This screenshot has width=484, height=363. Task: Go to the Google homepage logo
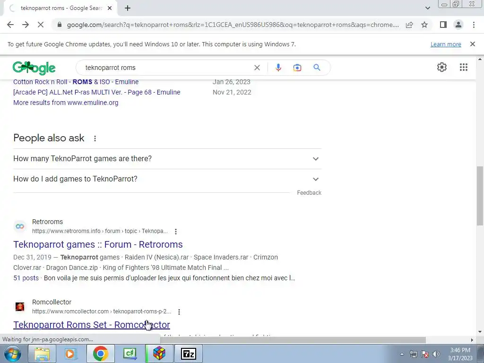tap(34, 68)
